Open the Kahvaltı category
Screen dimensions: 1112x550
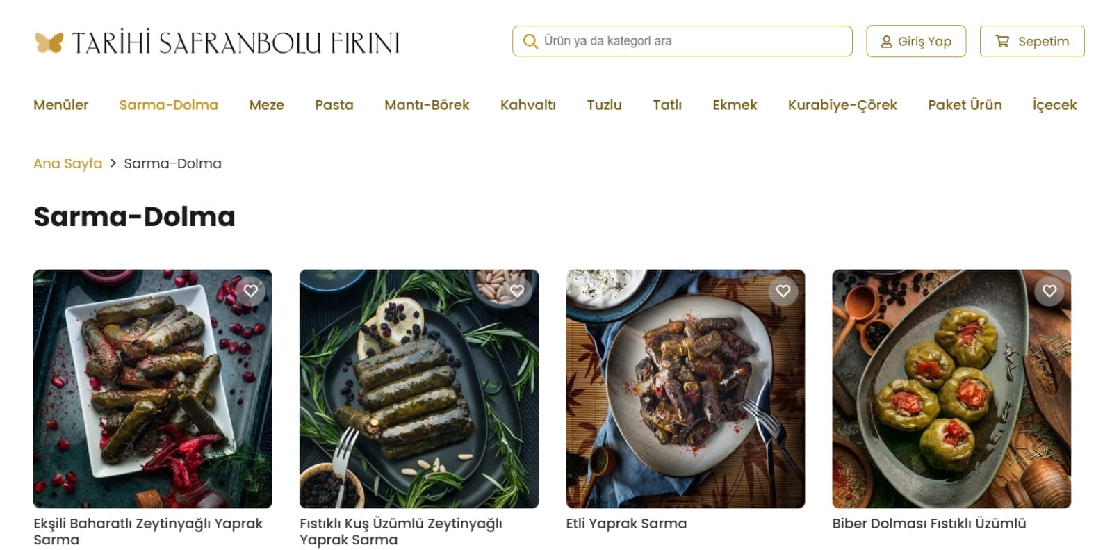point(528,105)
